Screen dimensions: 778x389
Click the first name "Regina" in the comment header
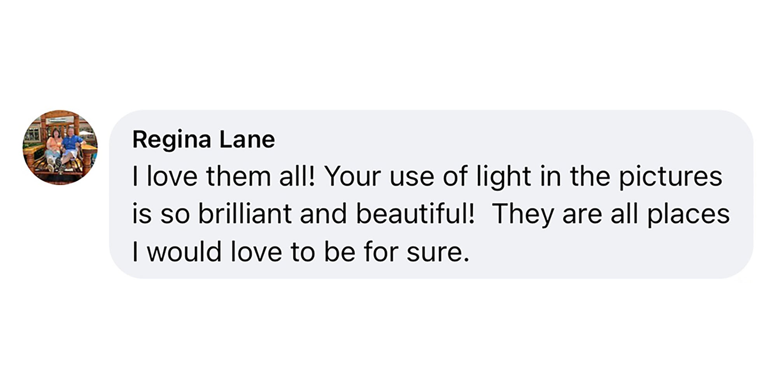point(172,139)
